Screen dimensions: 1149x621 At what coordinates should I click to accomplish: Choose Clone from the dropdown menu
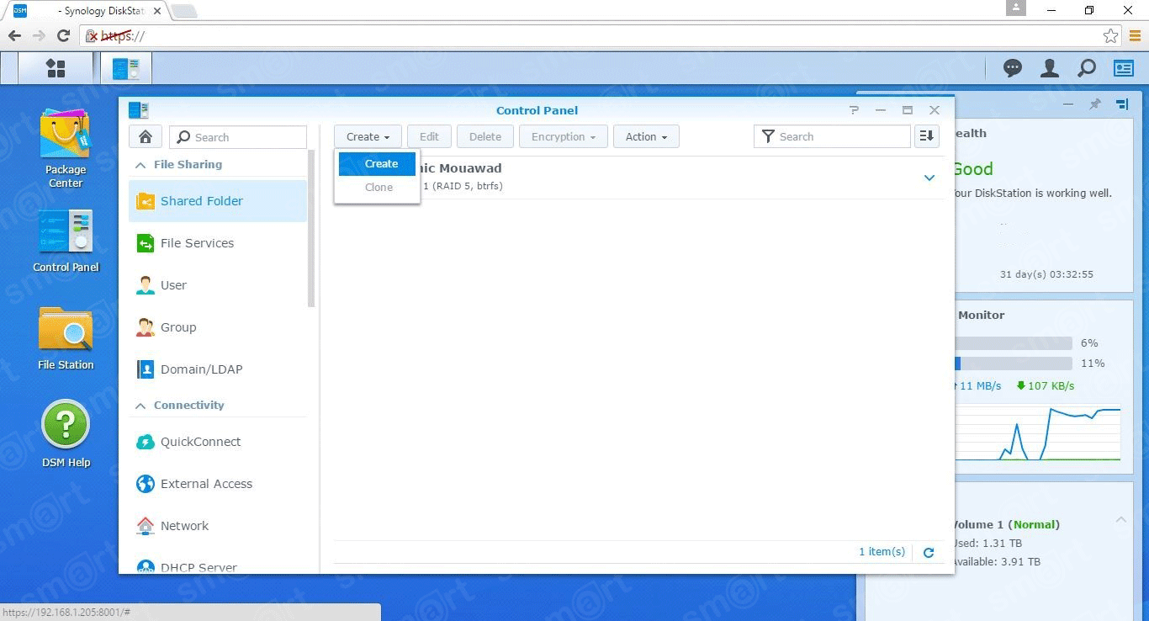click(377, 188)
